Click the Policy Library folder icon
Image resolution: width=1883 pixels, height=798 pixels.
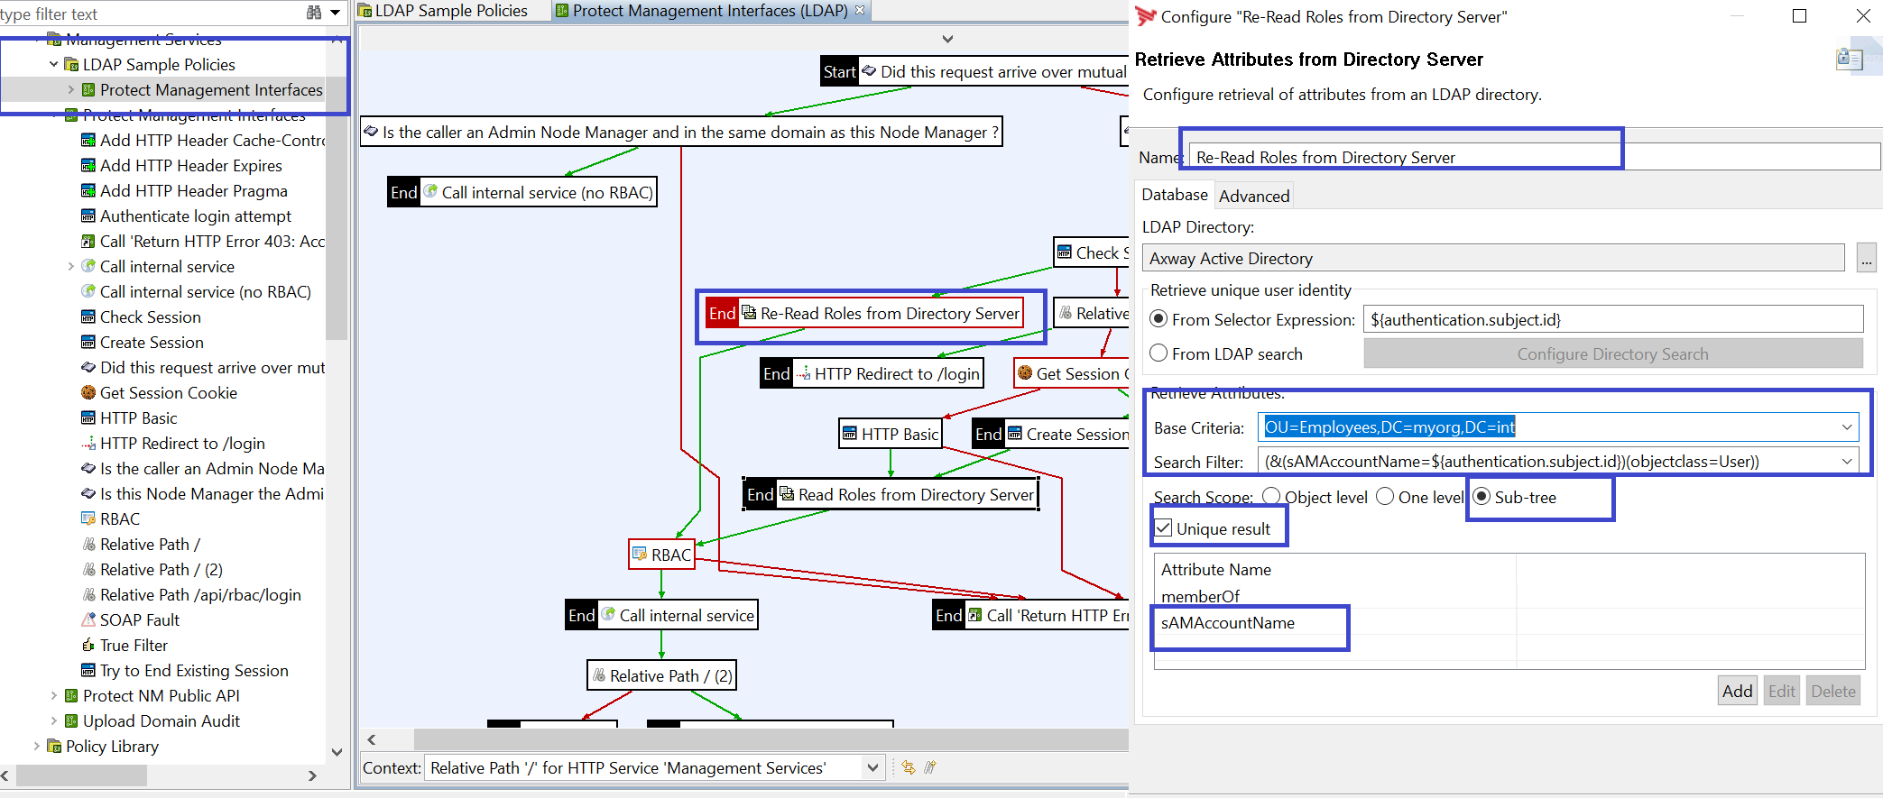pyautogui.click(x=54, y=747)
